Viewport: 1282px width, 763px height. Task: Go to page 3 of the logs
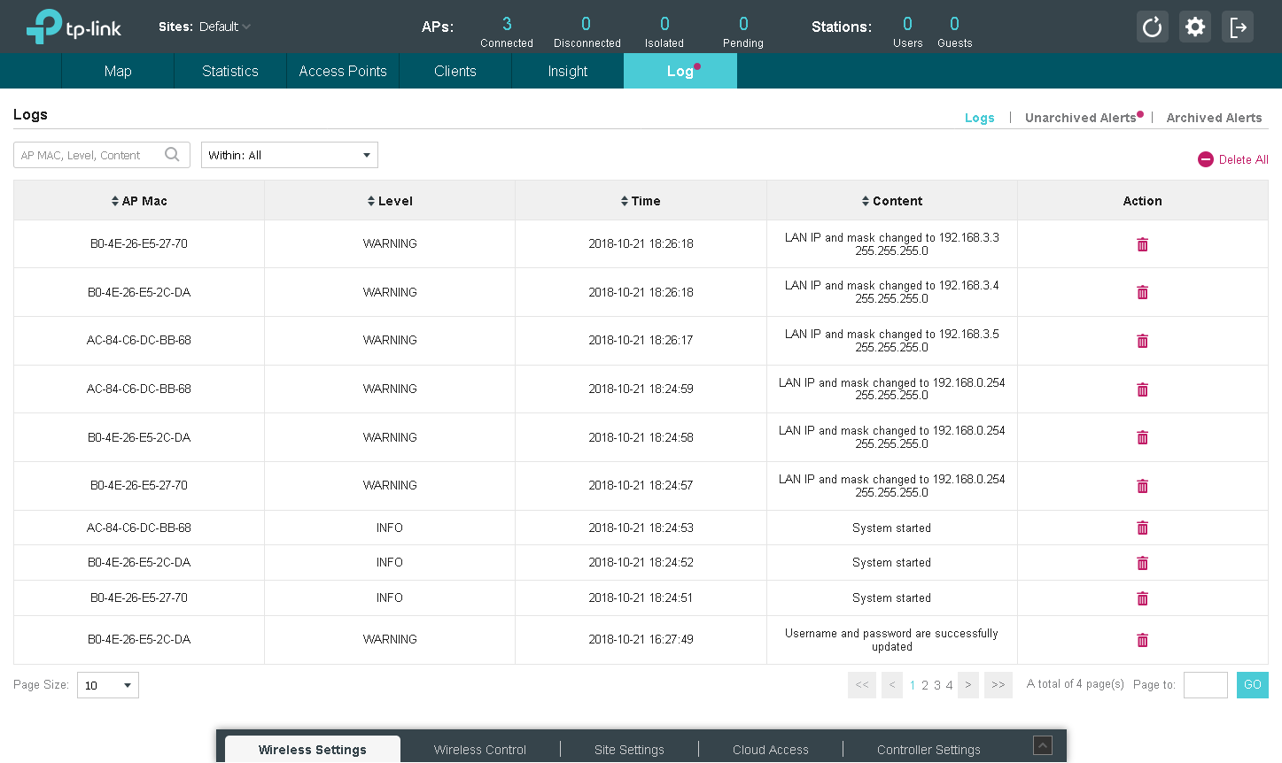pyautogui.click(x=937, y=685)
